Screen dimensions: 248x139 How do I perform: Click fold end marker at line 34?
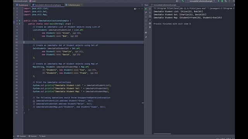pyautogui.click(x=23, y=110)
